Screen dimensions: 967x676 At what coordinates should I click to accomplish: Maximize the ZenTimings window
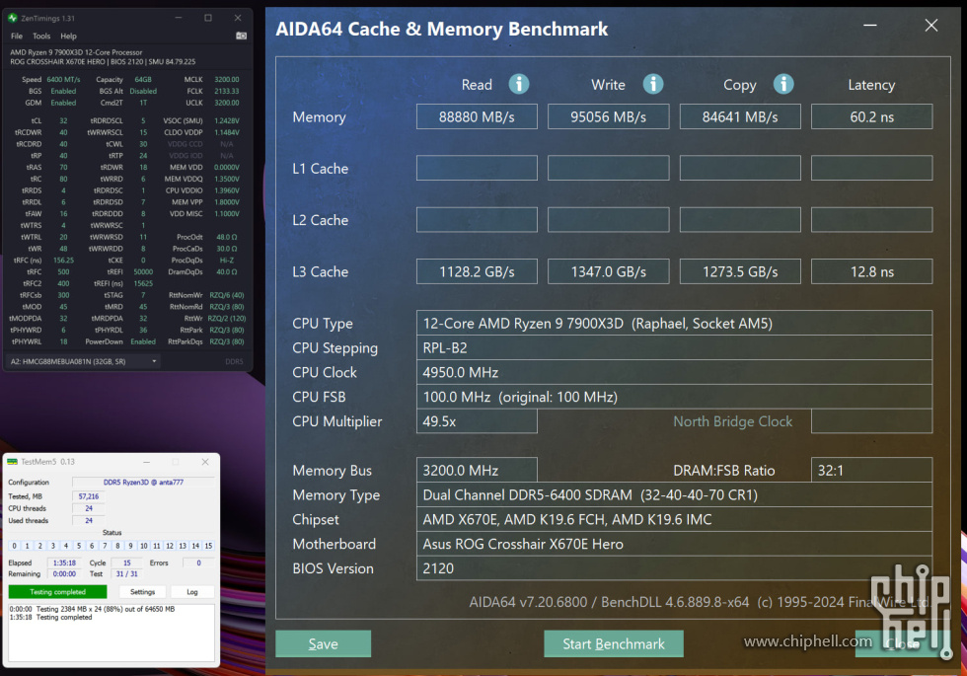[208, 18]
